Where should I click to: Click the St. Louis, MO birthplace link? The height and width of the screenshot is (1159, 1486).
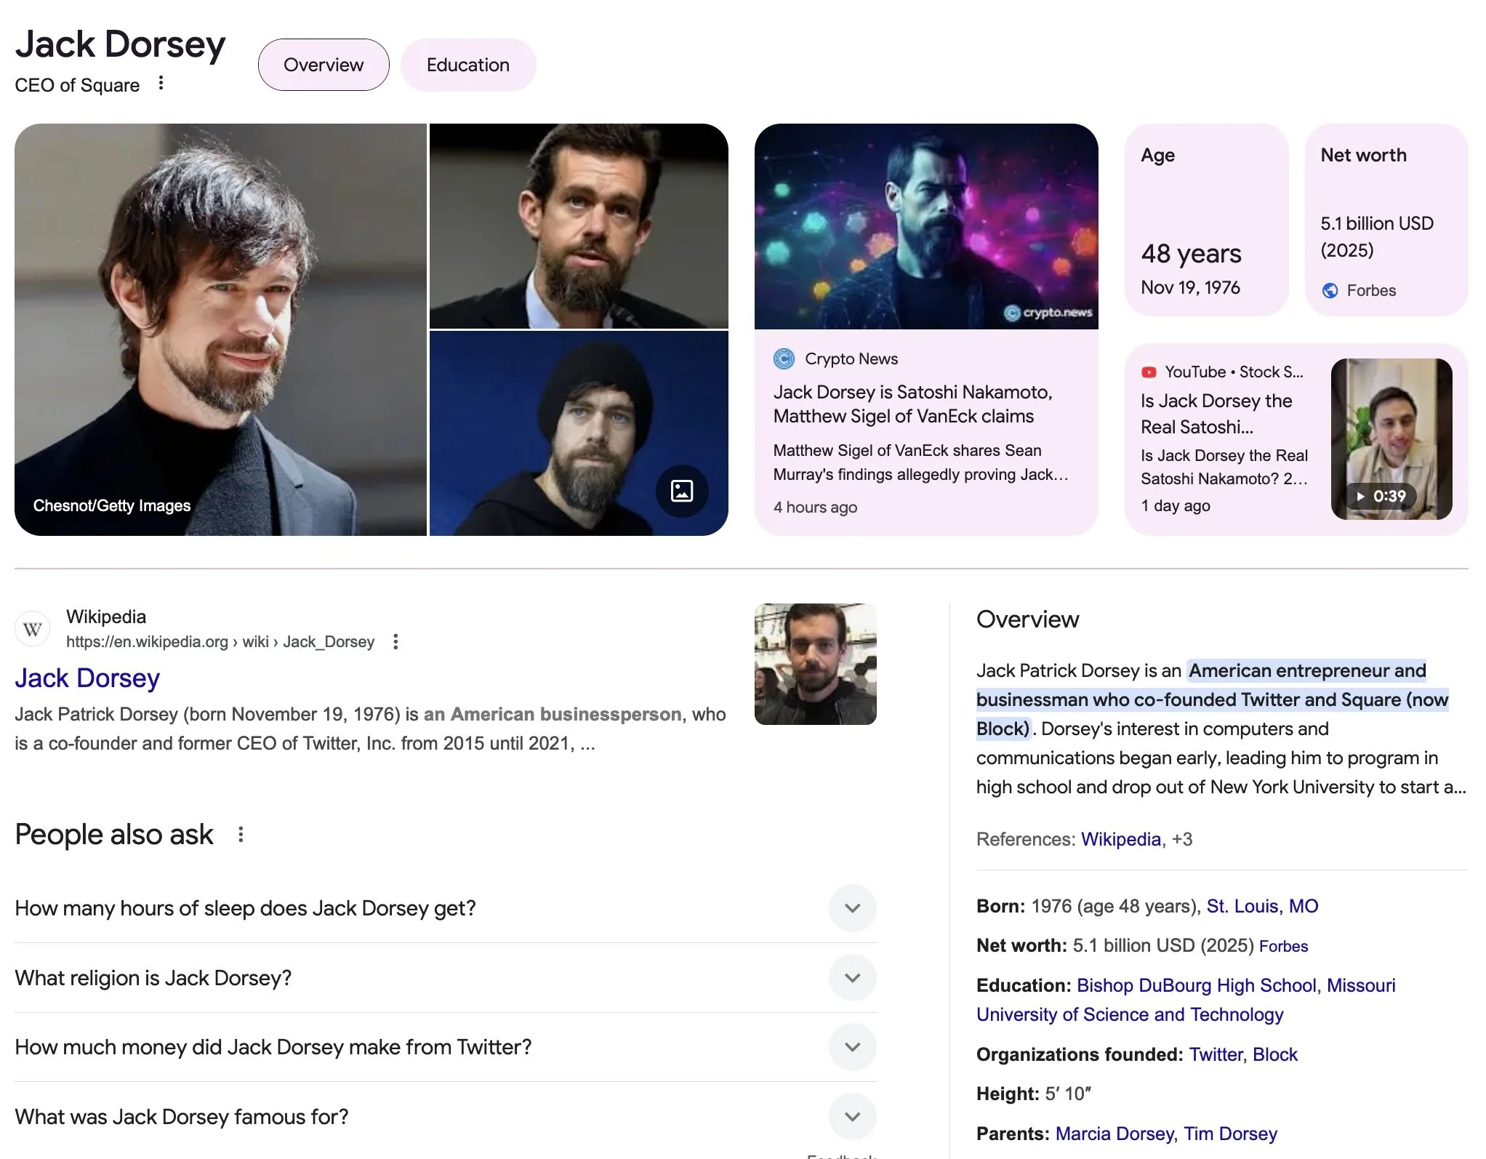1262,906
